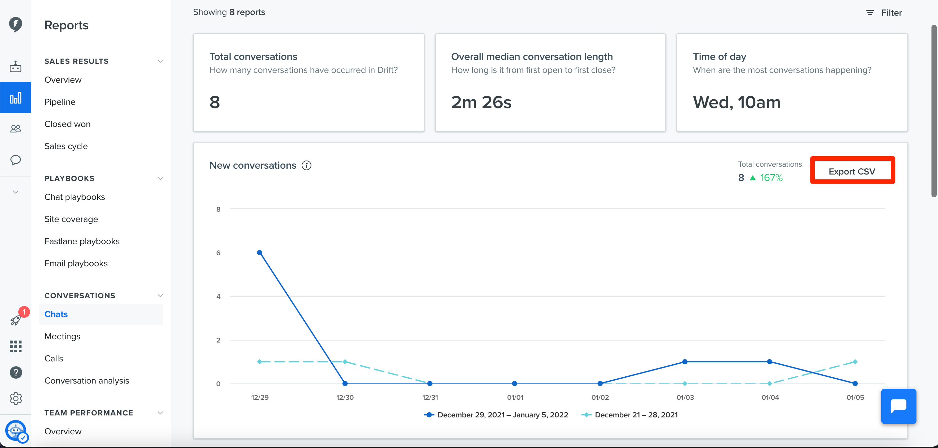
Task: Select the Reports bar chart icon
Action: 15,98
